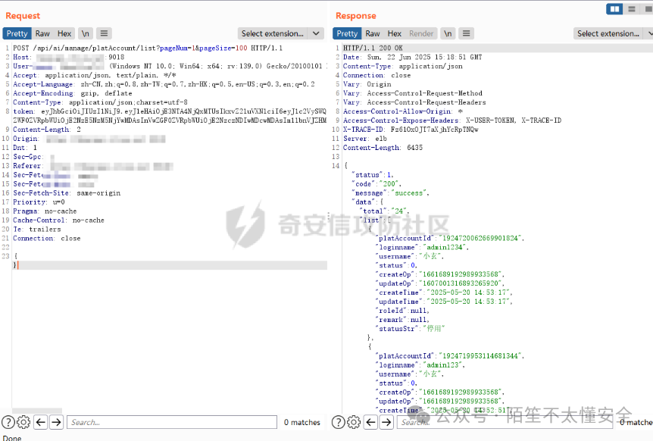This screenshot has height=441, width=653.
Task: Click the previous match arrow in Response search
Action: [x=370, y=422]
